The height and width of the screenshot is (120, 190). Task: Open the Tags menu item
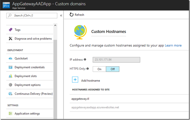pos(30,30)
